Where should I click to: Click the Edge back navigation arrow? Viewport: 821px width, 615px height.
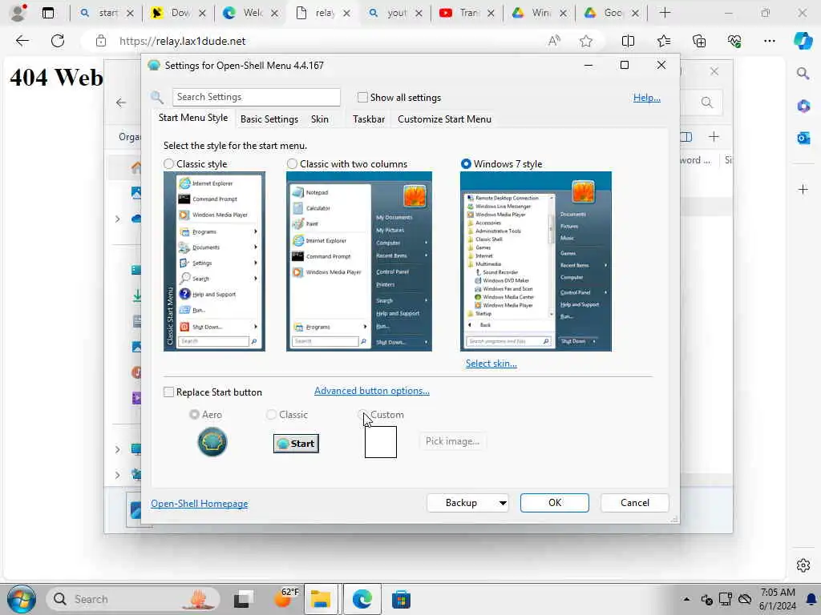tap(22, 41)
